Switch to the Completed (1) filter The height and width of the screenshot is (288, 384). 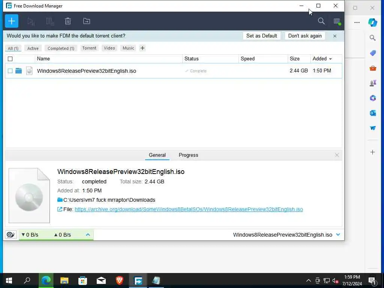(61, 48)
